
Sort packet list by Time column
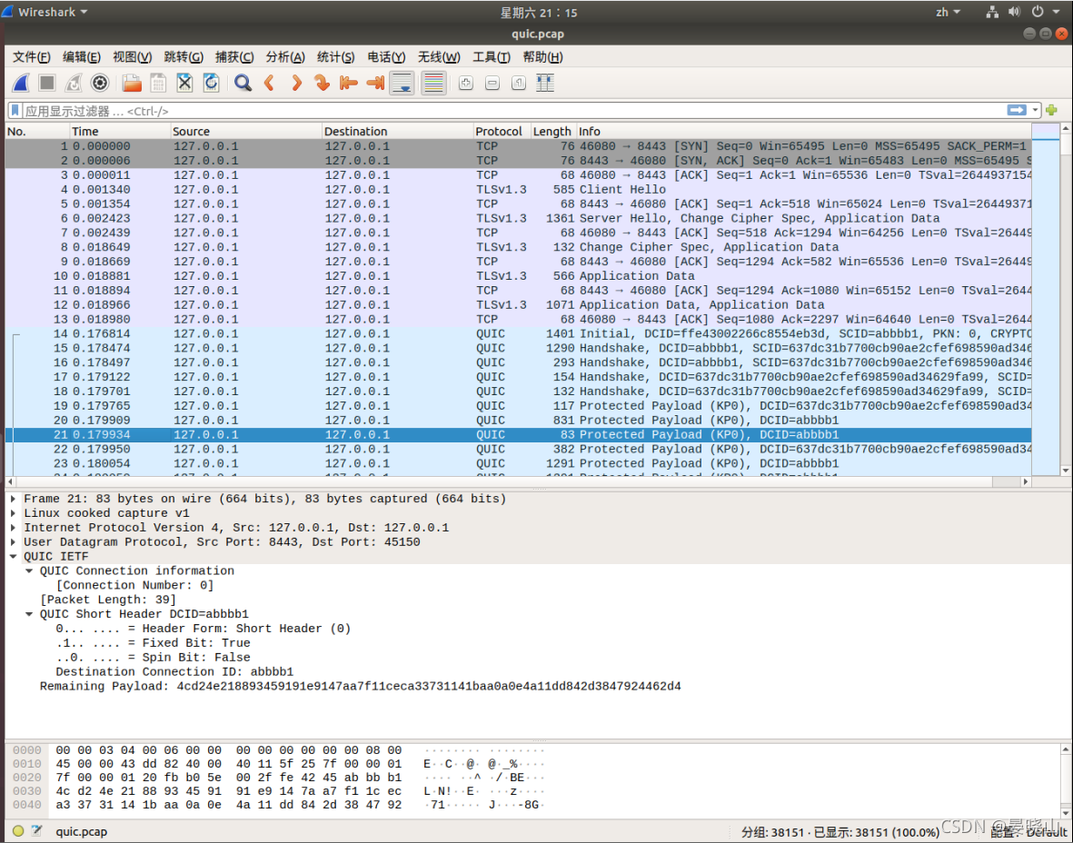coord(120,132)
